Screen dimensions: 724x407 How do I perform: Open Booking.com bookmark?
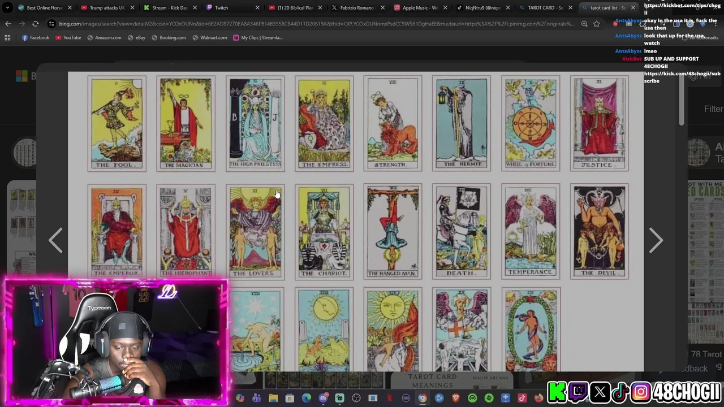pyautogui.click(x=169, y=37)
